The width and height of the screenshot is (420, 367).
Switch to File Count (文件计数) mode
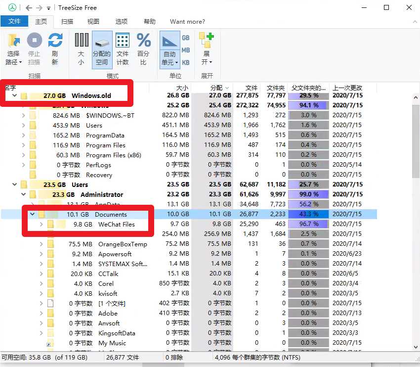click(123, 49)
